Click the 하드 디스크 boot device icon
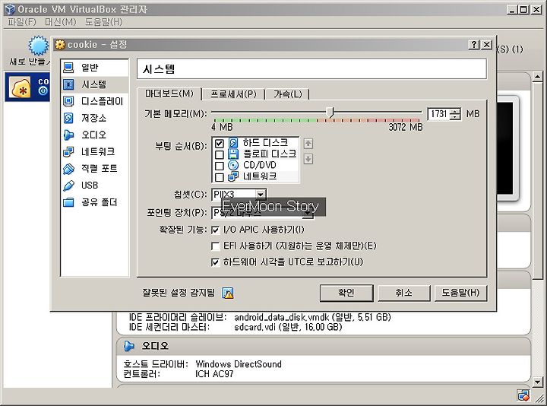This screenshot has width=547, height=406. tap(233, 143)
